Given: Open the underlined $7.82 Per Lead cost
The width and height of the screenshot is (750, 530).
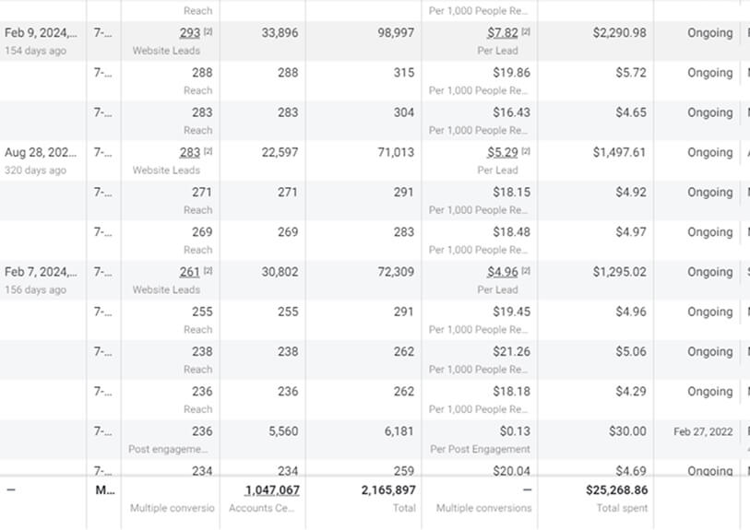Looking at the screenshot, I should 503,33.
